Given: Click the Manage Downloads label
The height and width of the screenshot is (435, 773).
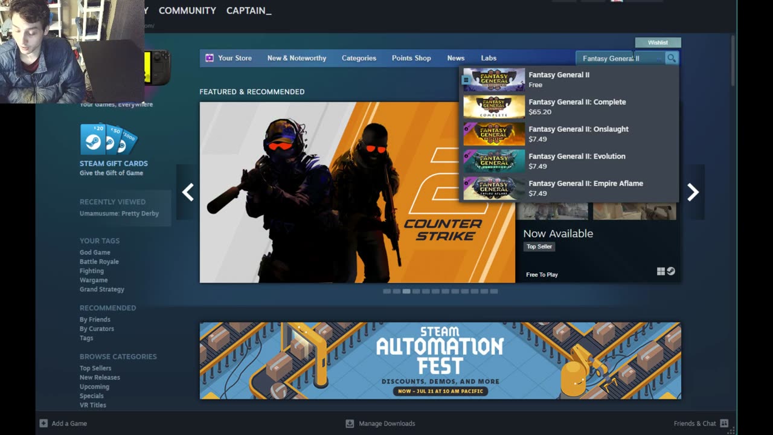Looking at the screenshot, I should point(387,424).
